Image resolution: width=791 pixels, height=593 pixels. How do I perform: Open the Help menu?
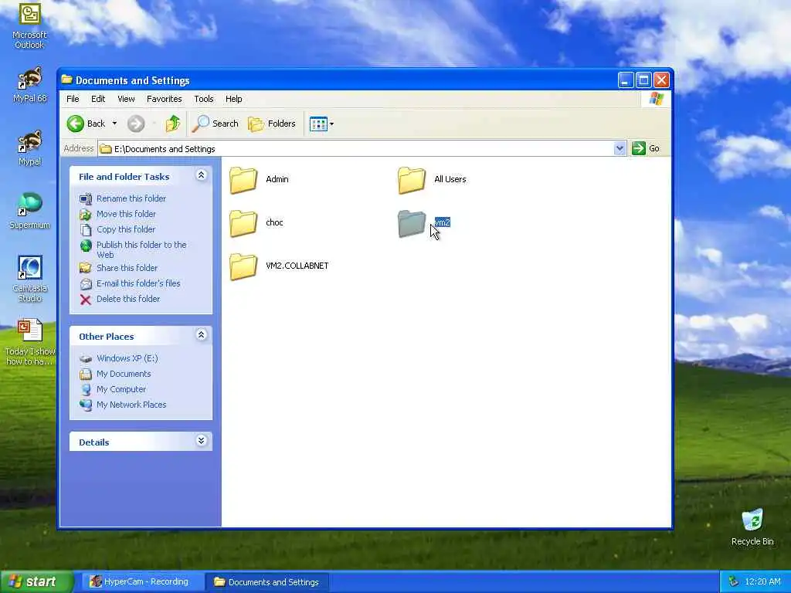(x=233, y=99)
